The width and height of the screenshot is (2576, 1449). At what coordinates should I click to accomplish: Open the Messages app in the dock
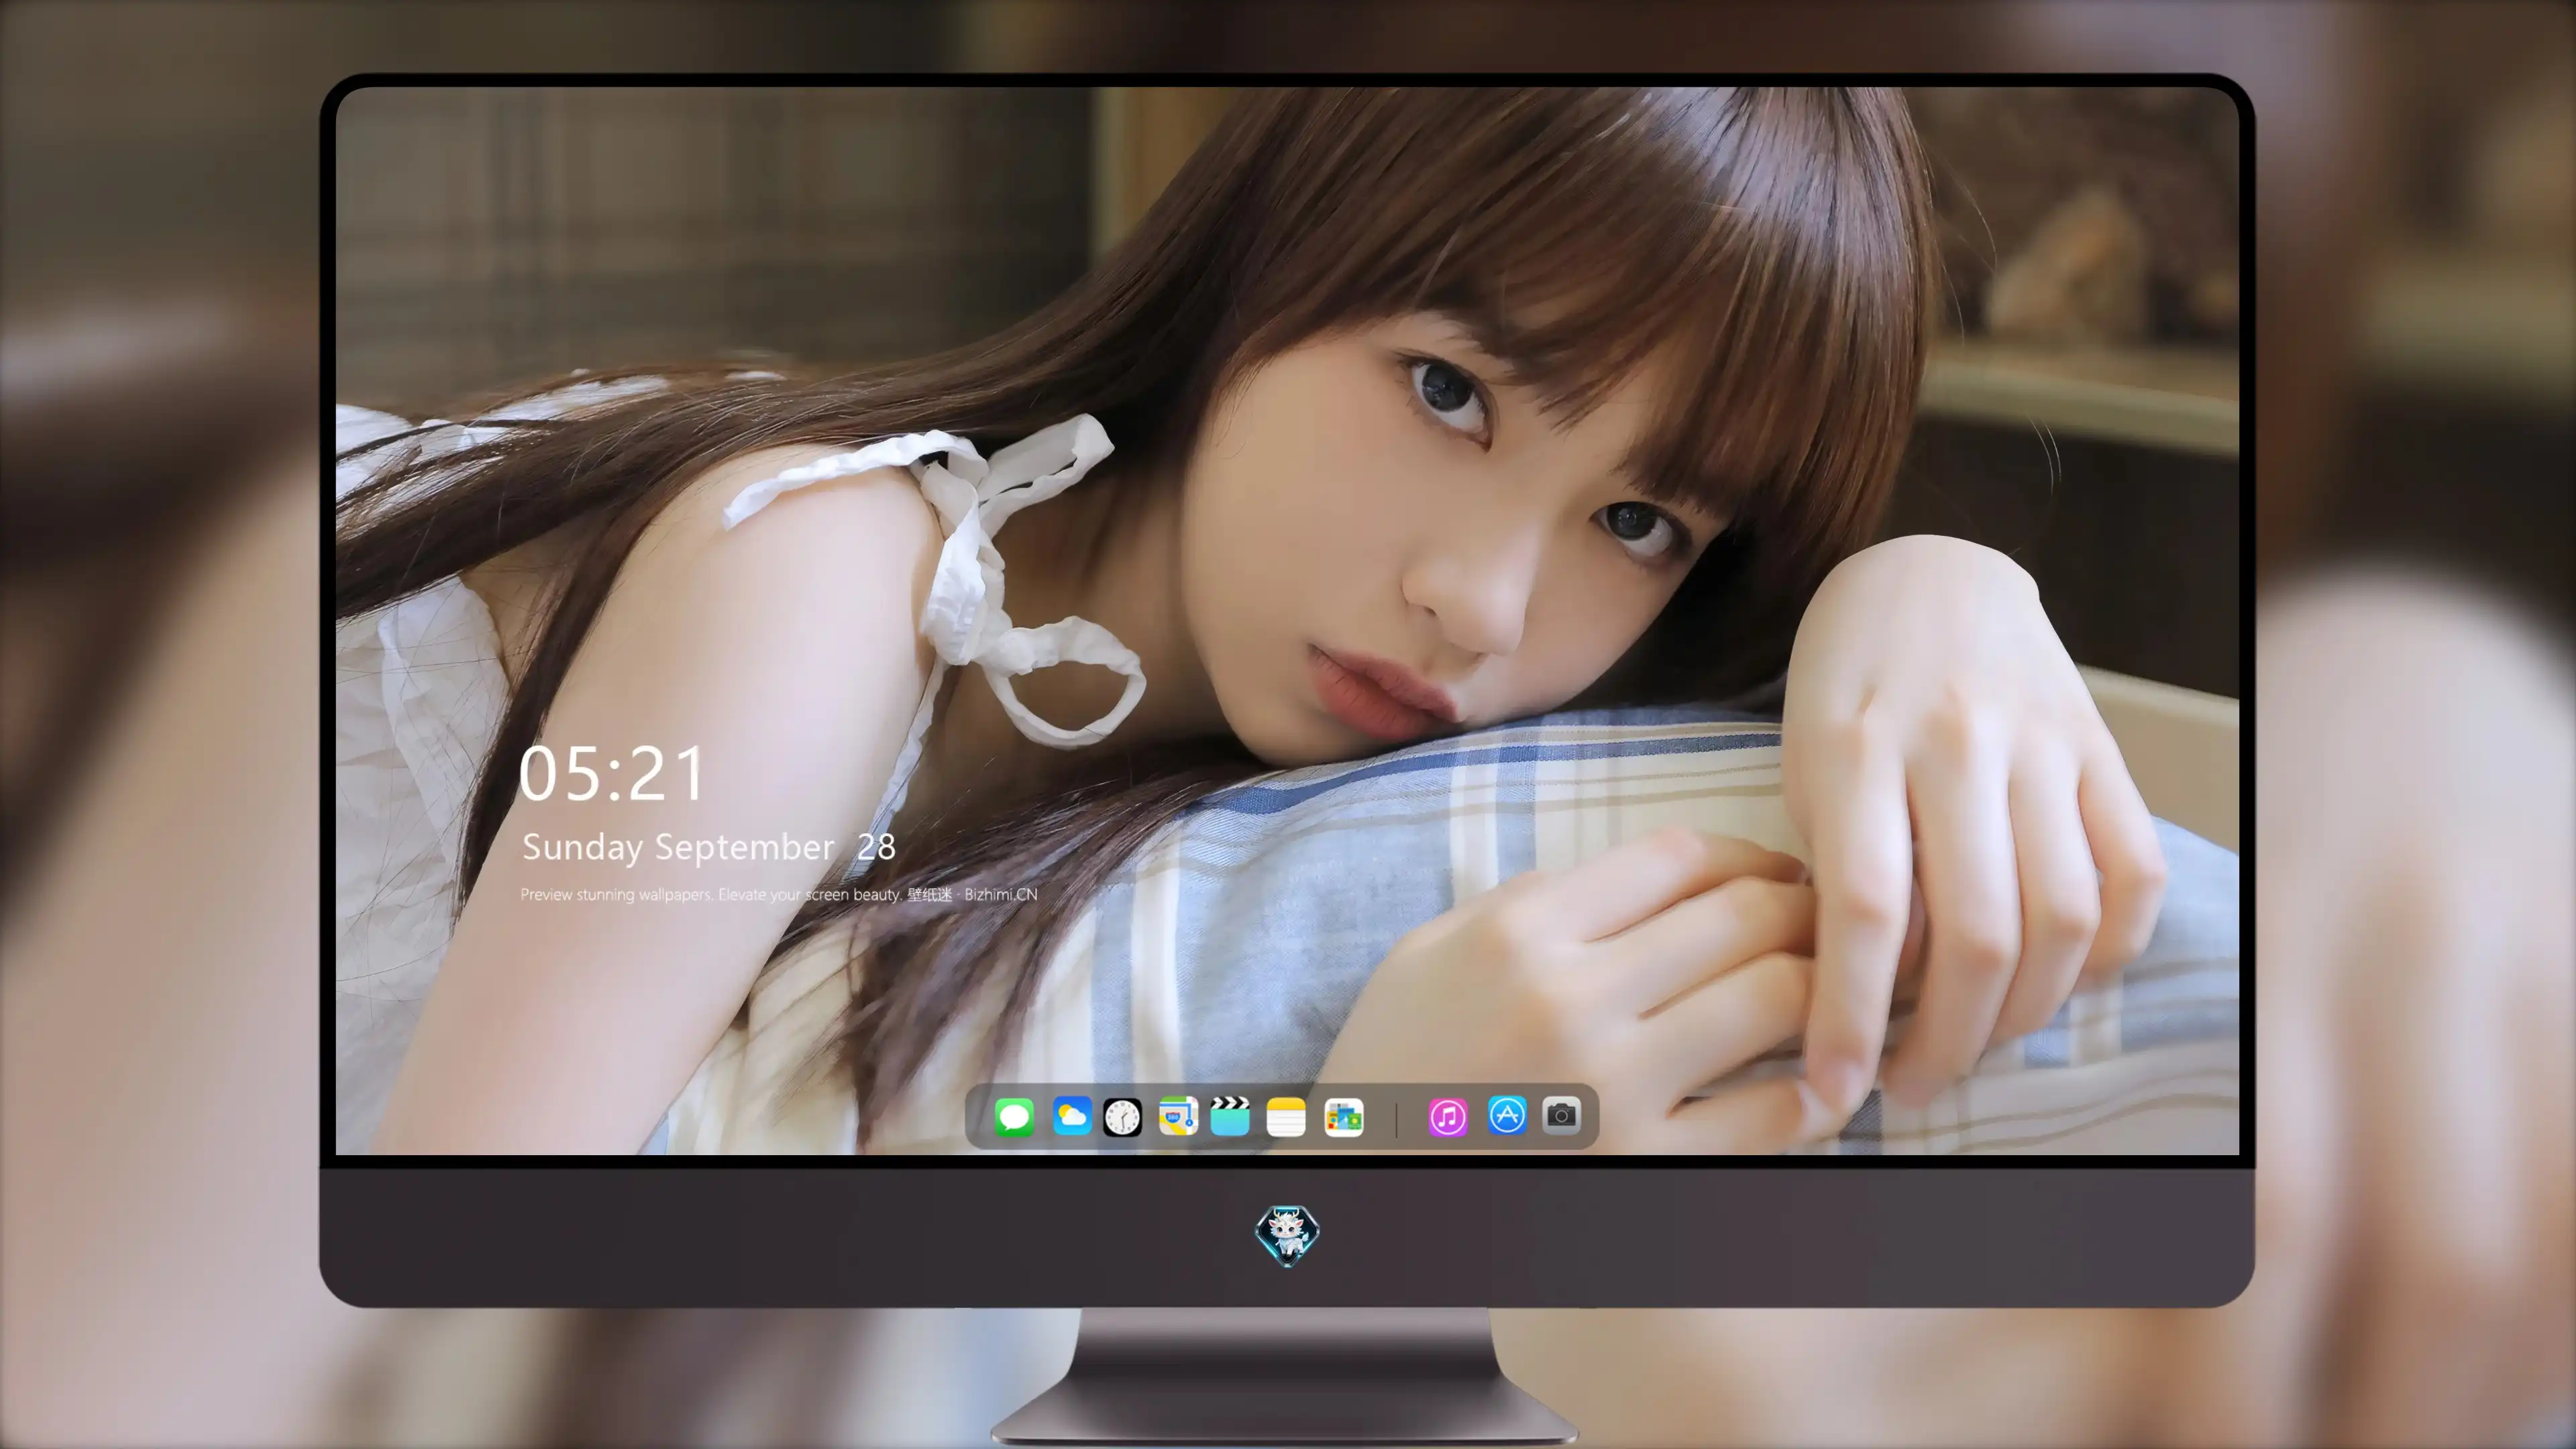click(x=1014, y=1116)
